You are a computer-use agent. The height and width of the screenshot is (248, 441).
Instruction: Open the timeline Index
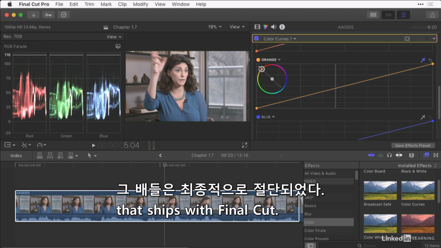click(16, 156)
